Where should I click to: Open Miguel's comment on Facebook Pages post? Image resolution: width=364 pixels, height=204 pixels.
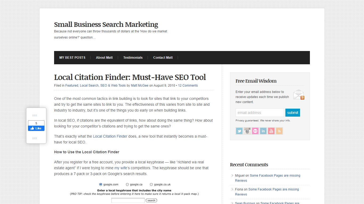click(x=268, y=178)
